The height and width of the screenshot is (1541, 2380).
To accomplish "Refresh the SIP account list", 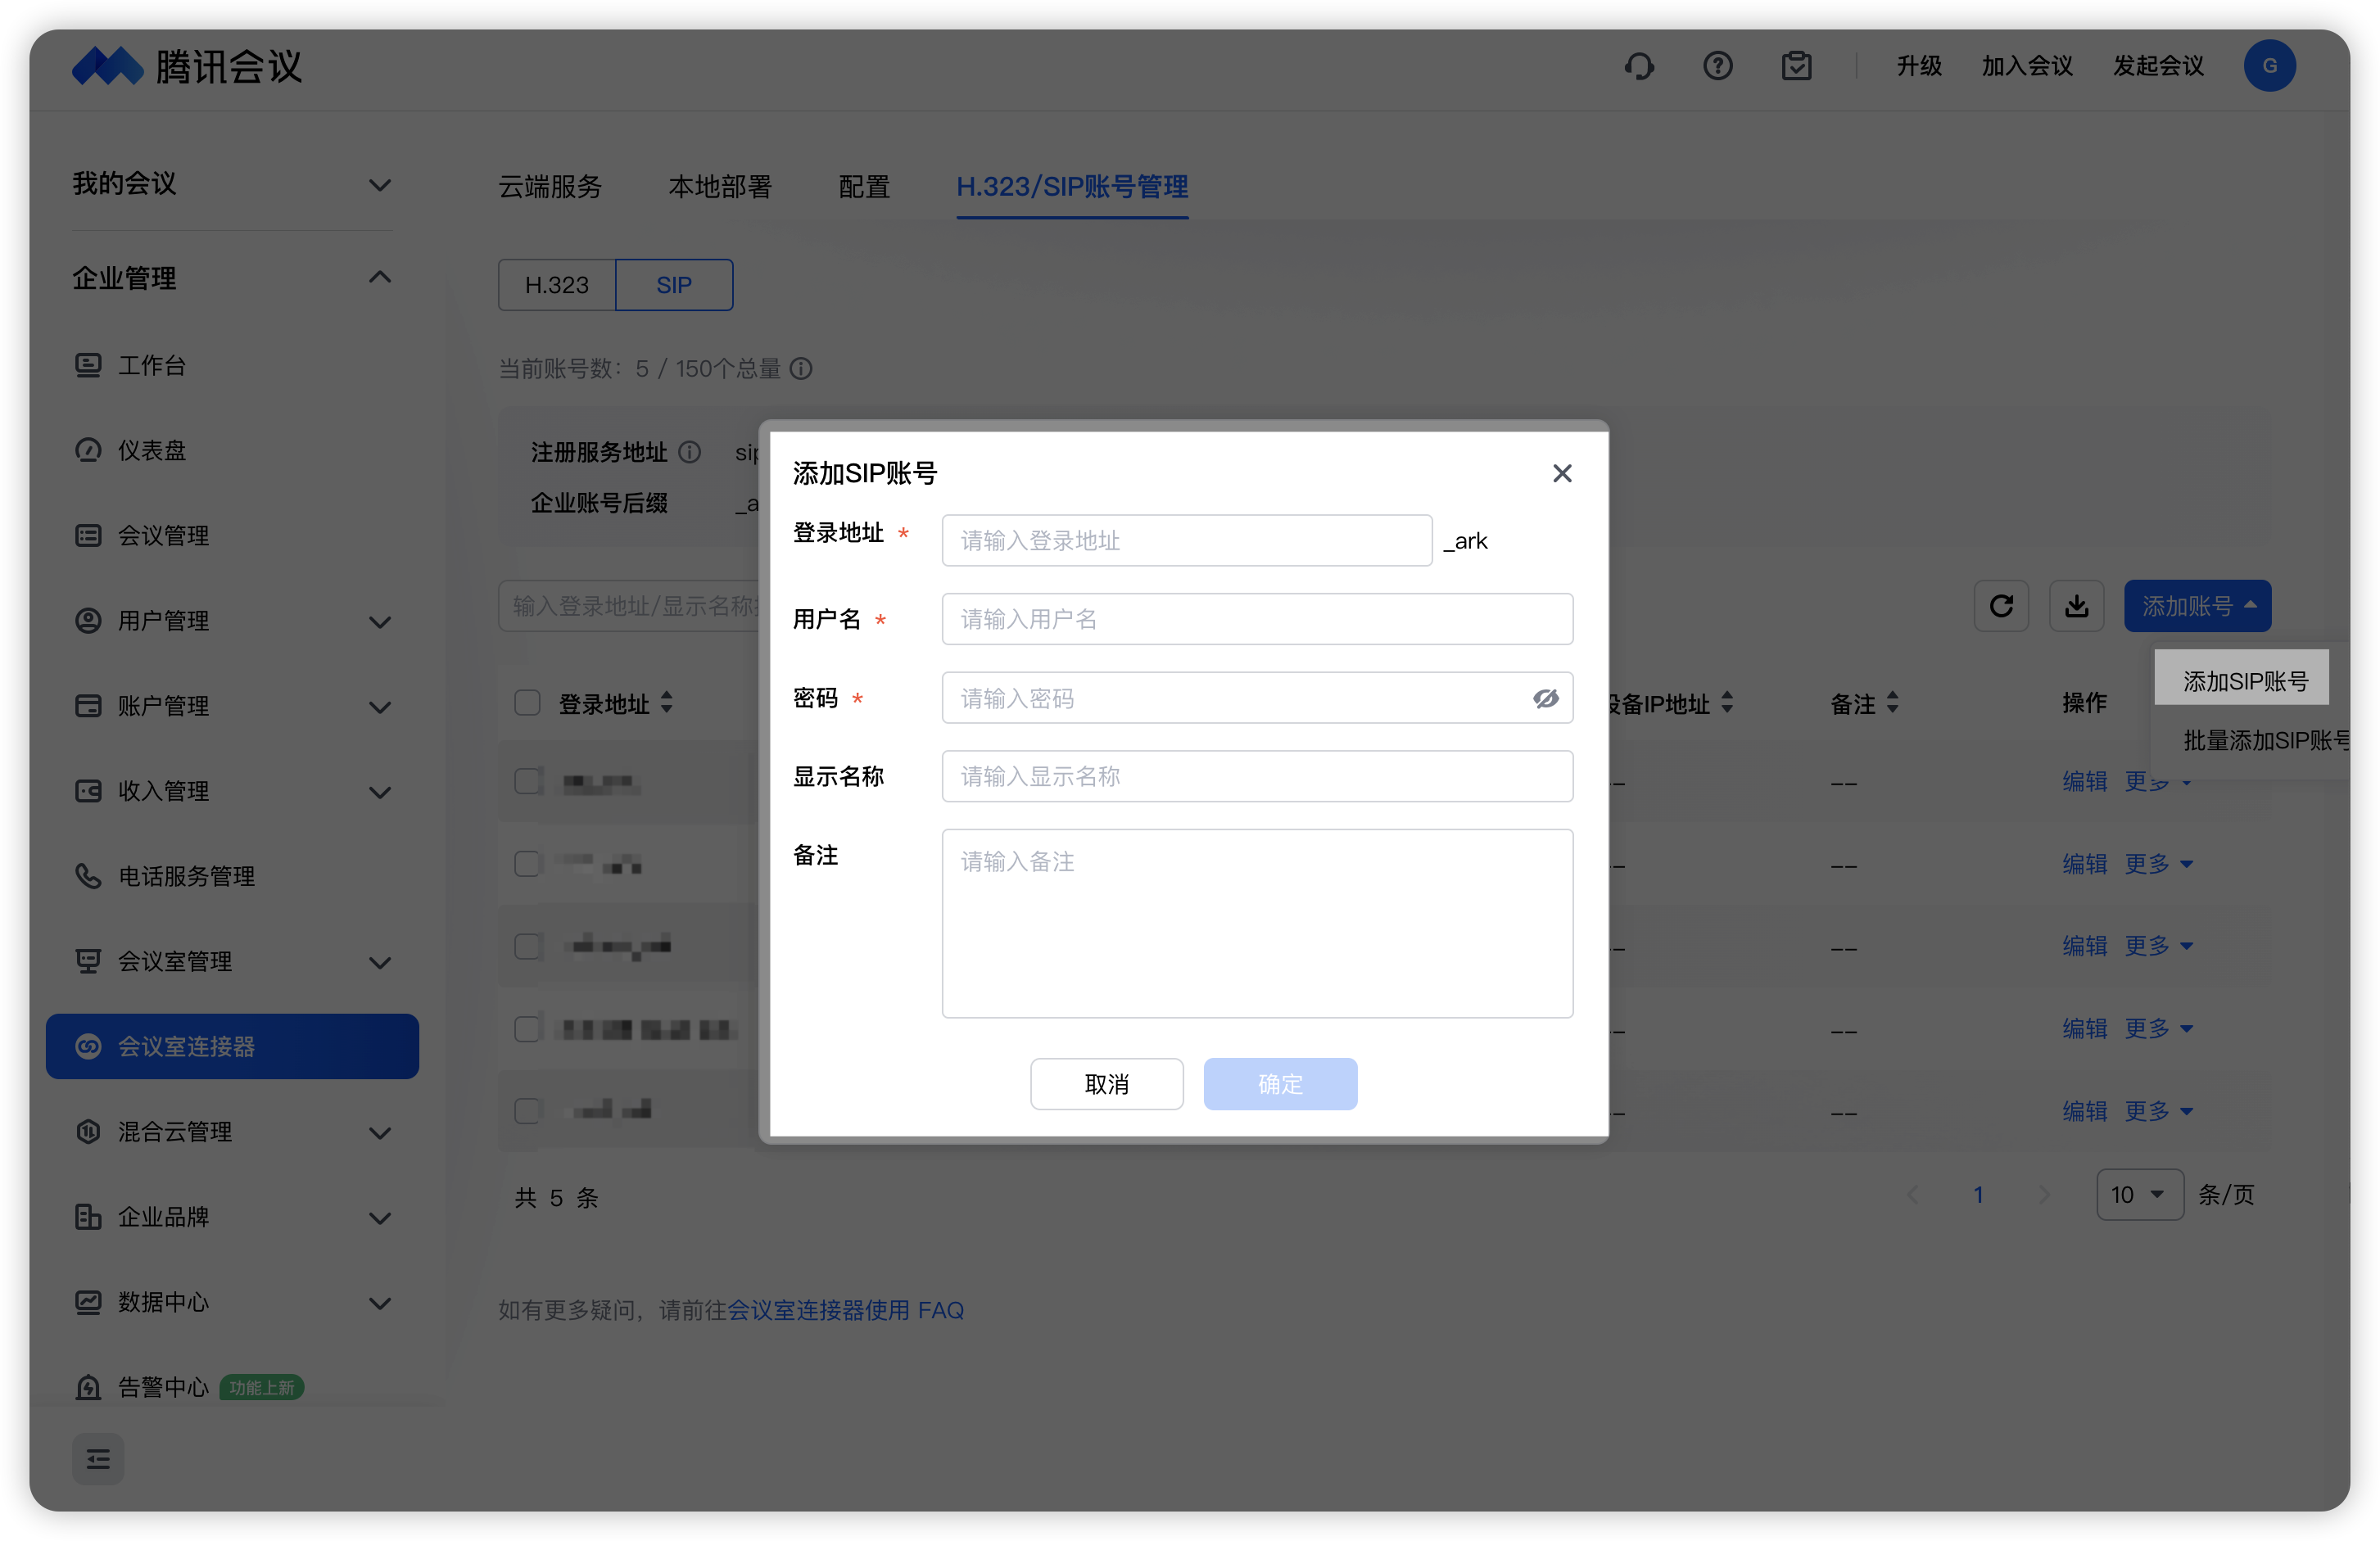I will pos(2001,606).
